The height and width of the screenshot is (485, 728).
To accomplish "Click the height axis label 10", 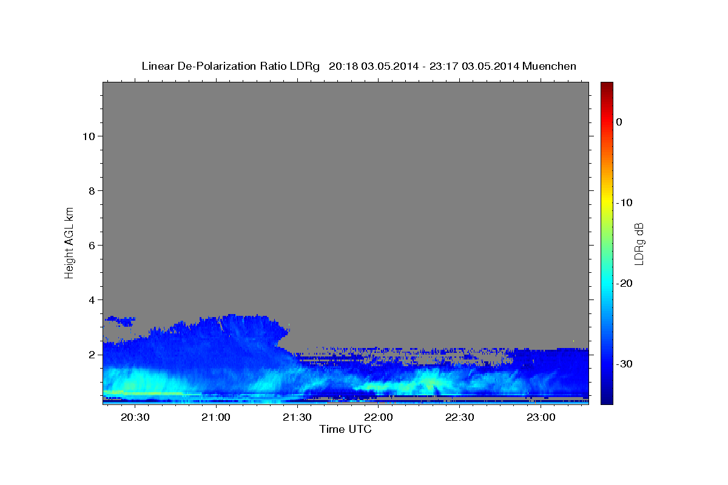I will click(88, 136).
